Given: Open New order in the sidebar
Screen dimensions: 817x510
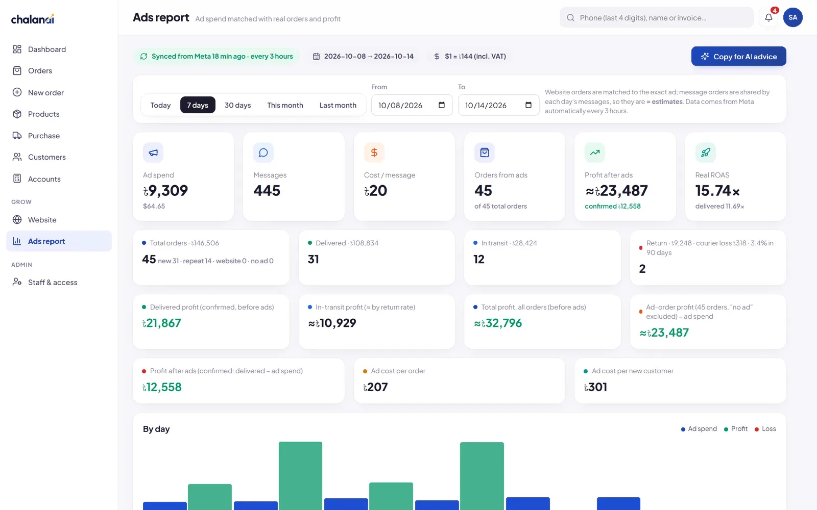Looking at the screenshot, I should pos(59,93).
